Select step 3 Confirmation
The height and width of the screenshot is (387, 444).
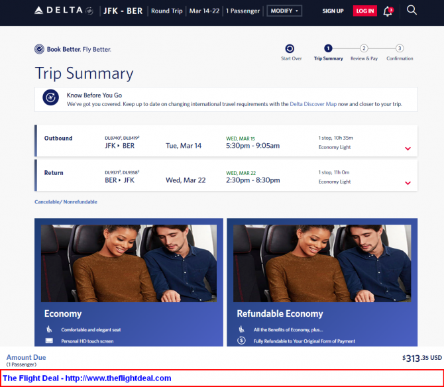(x=400, y=48)
